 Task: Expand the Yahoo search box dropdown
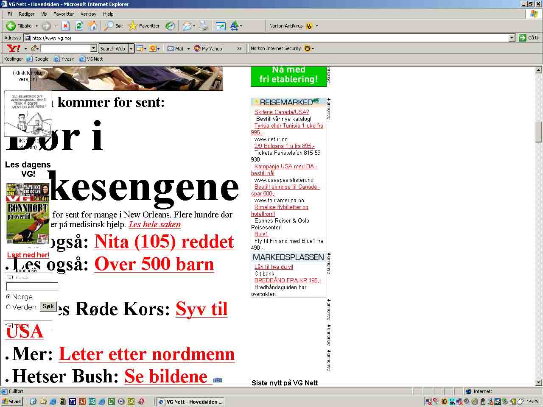click(94, 48)
